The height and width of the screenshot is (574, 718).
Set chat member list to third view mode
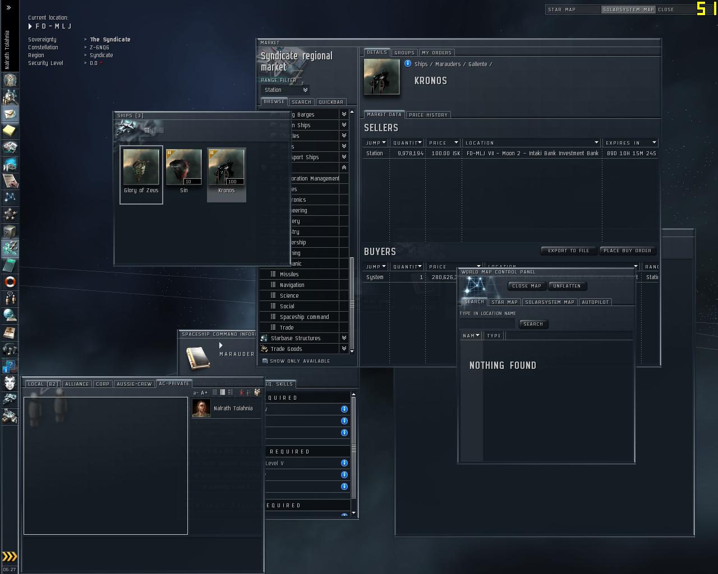(230, 392)
